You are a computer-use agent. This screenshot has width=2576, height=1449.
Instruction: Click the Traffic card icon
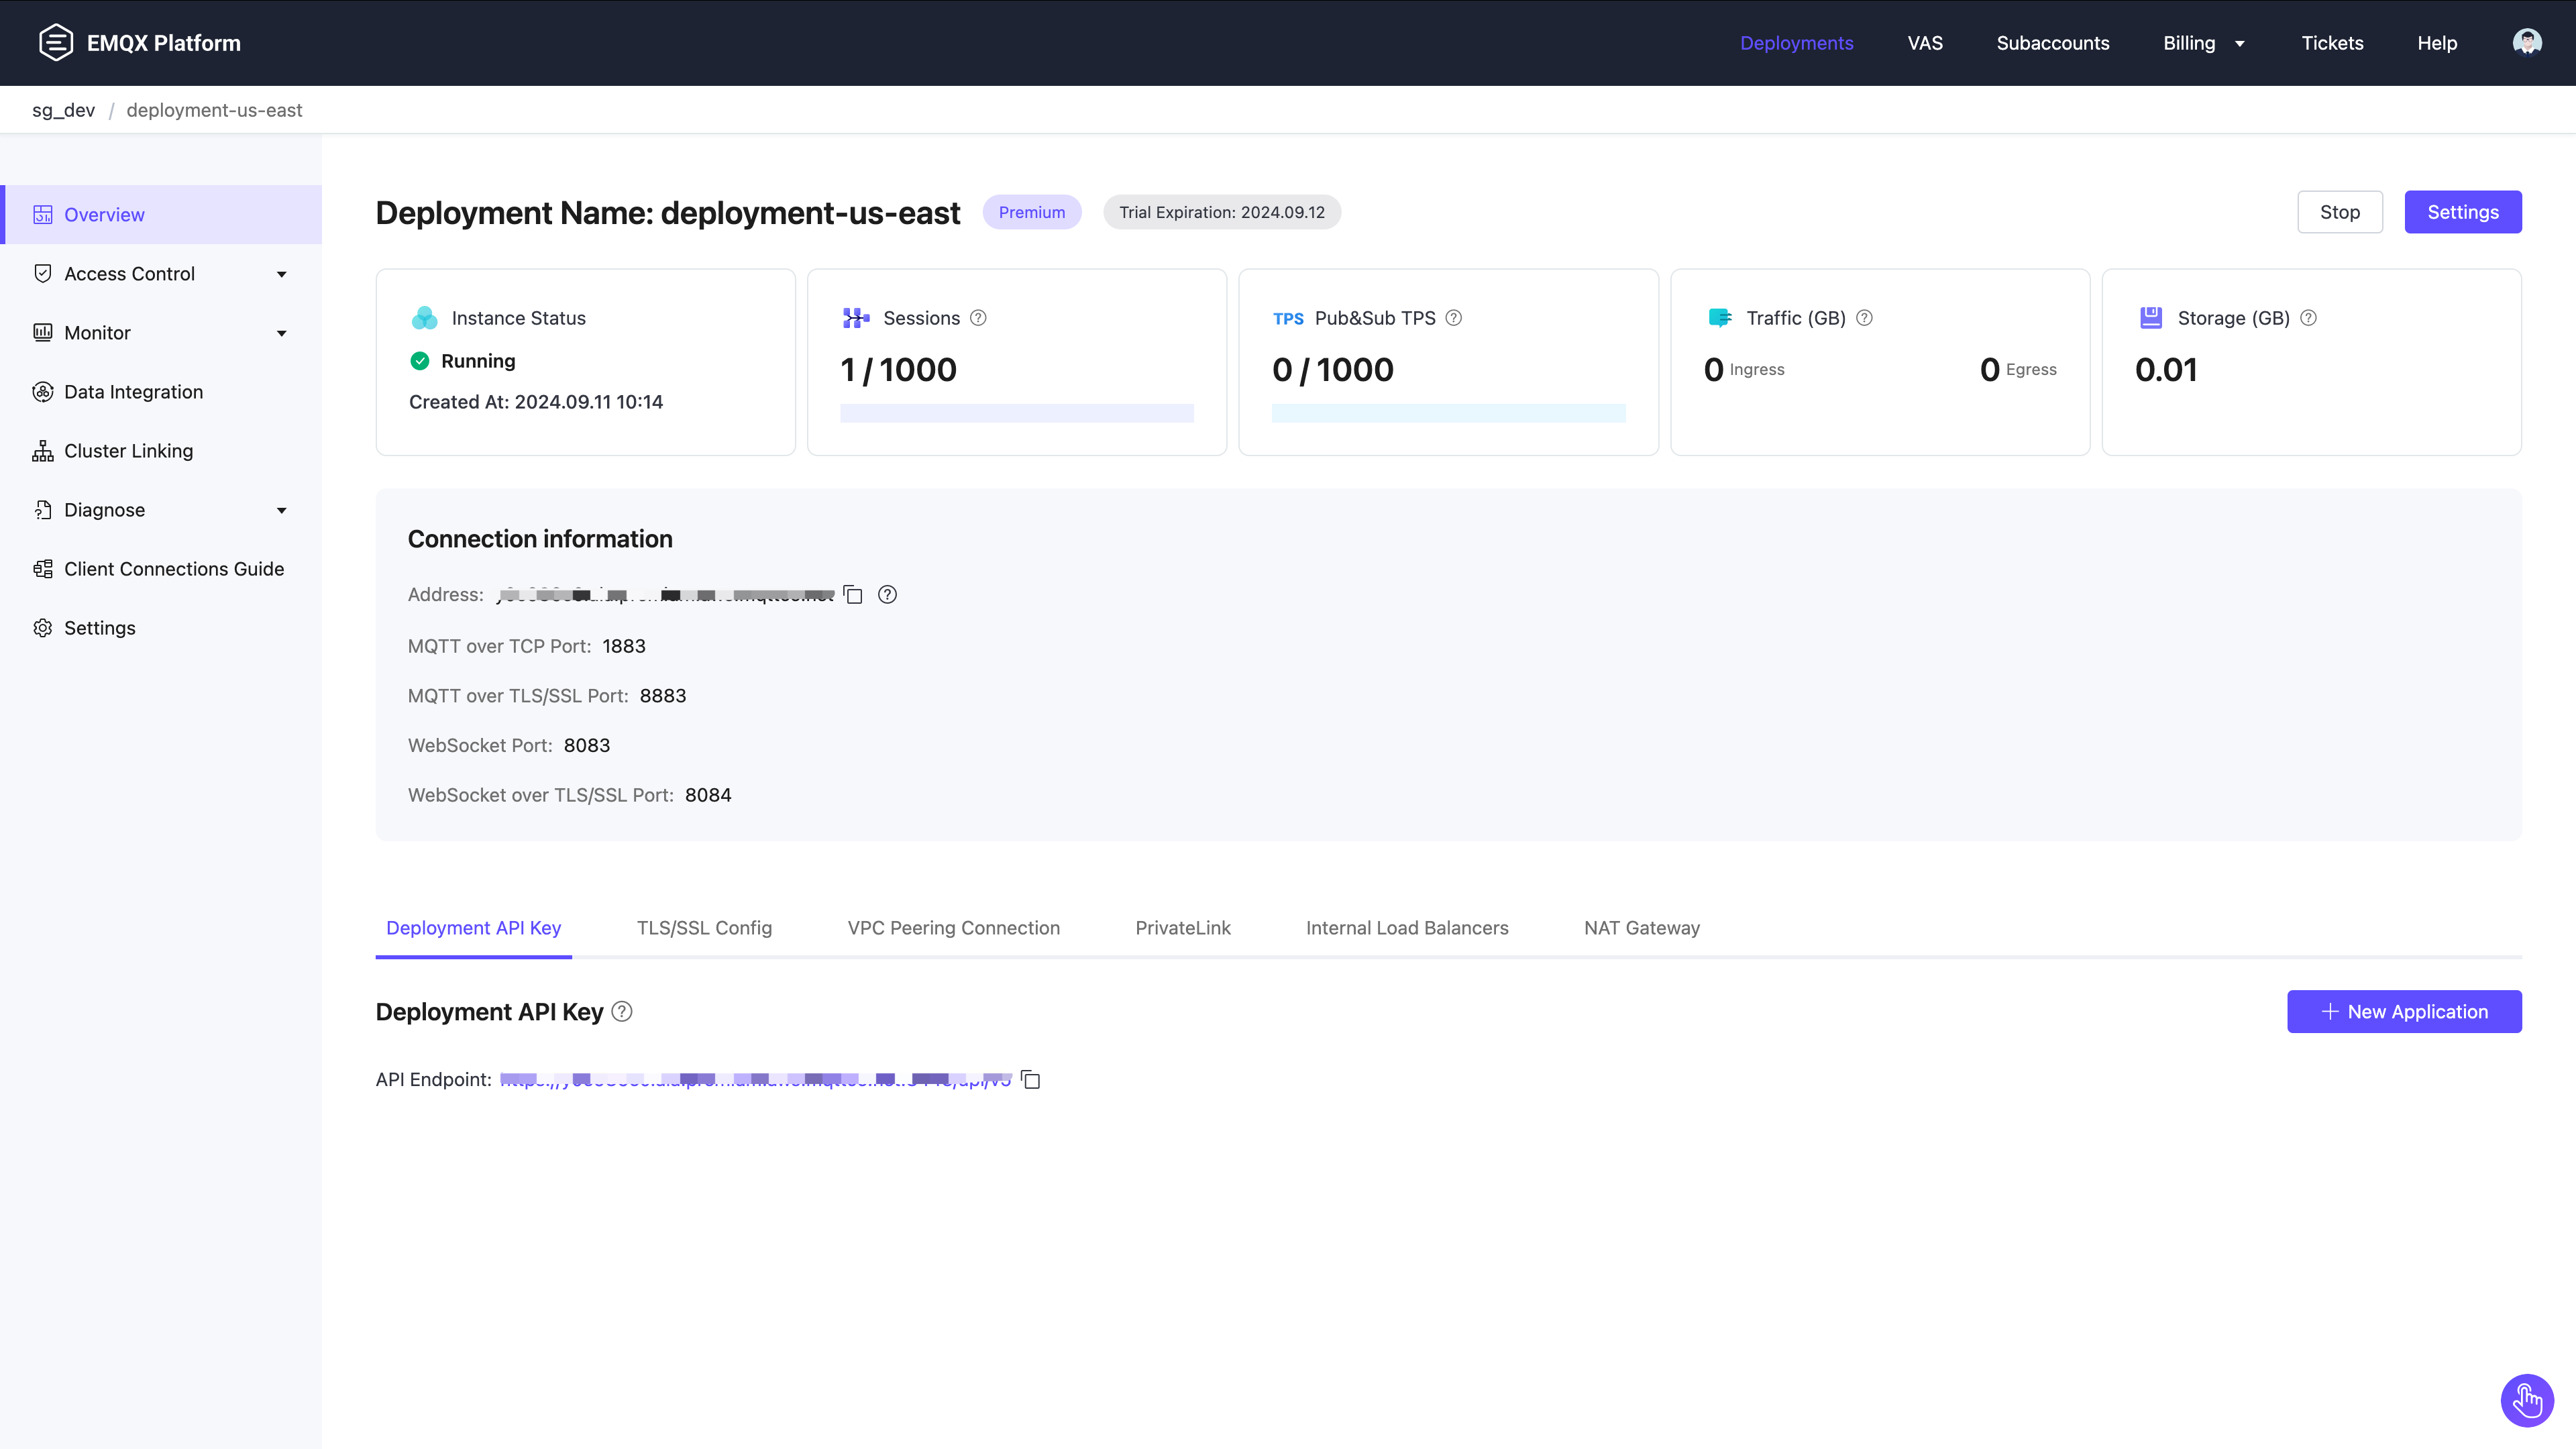(x=1720, y=318)
